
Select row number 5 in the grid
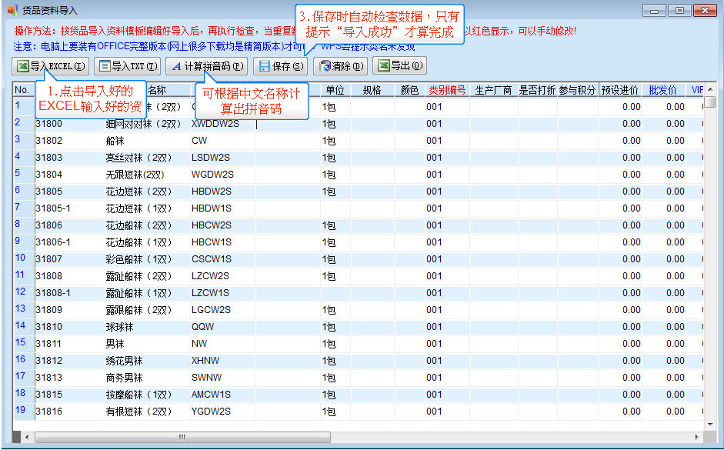[18, 174]
